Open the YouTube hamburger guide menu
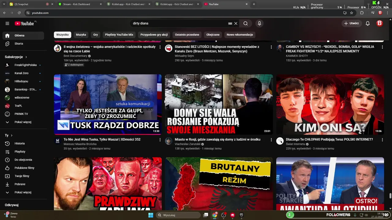The image size is (392, 220). click(x=7, y=24)
